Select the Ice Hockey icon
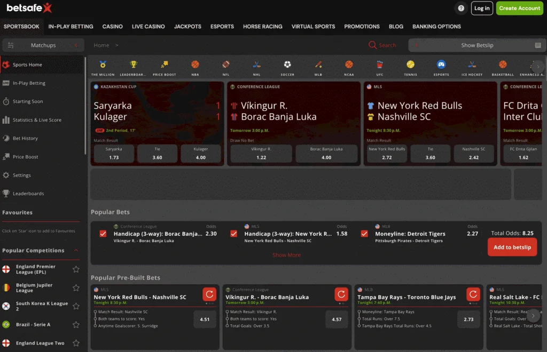The width and height of the screenshot is (547, 352). click(x=472, y=65)
